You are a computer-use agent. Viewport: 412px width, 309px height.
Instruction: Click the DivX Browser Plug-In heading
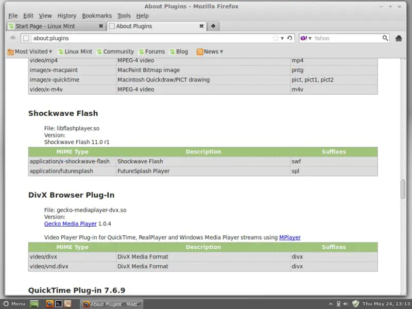71,195
